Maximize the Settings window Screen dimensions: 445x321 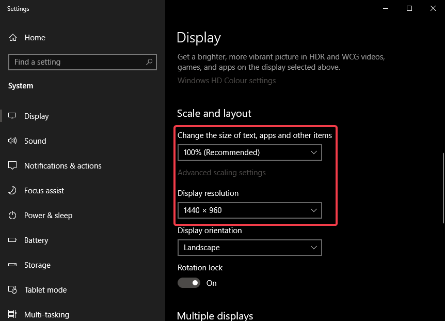pyautogui.click(x=409, y=8)
